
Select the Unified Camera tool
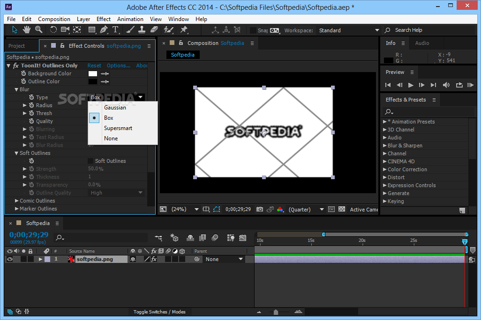tap(65, 29)
